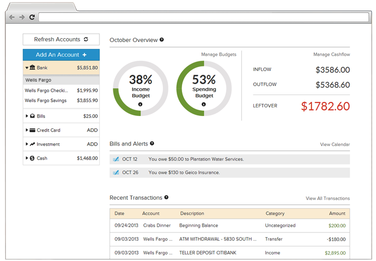
Task: Click info icon under Income Budget
Action: pyautogui.click(x=140, y=104)
